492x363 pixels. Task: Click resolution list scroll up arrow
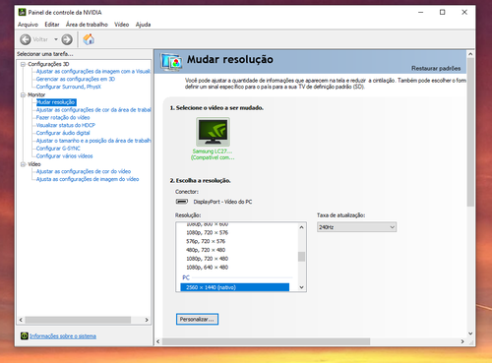click(x=301, y=227)
